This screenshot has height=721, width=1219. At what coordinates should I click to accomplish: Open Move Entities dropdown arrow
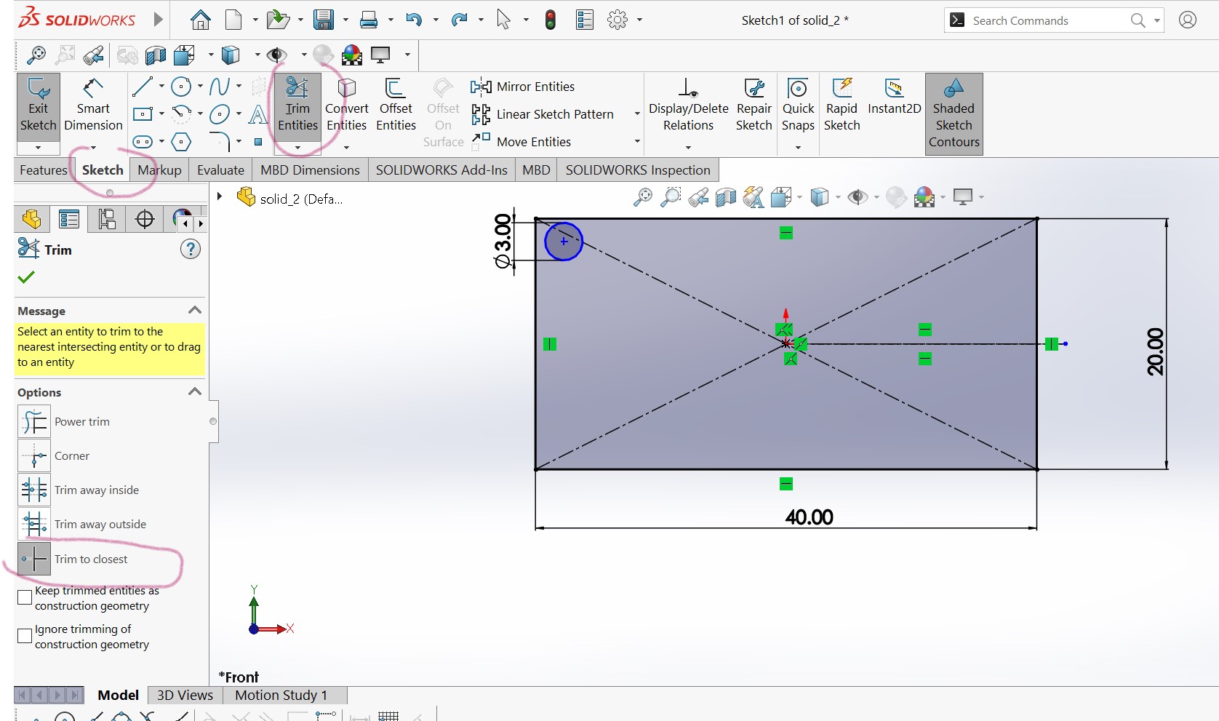click(x=637, y=142)
